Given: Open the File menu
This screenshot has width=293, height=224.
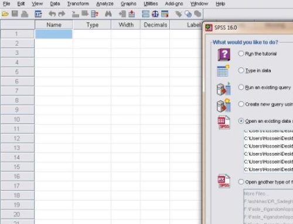Looking at the screenshot, I should tap(6, 4).
